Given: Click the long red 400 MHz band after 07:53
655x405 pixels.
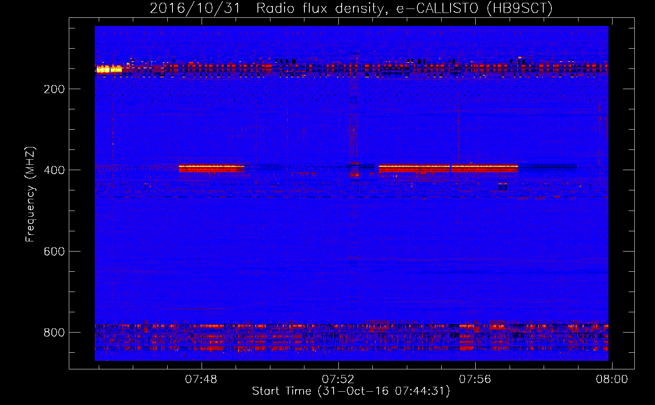Looking at the screenshot, I should (x=448, y=168).
